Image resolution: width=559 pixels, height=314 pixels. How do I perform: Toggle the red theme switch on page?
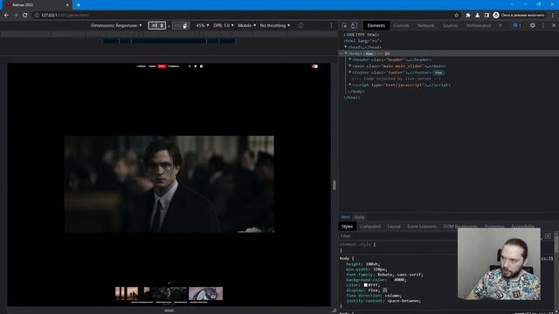[x=314, y=66]
